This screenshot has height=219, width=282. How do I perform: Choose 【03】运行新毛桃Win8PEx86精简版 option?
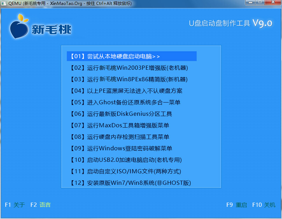click(128, 80)
